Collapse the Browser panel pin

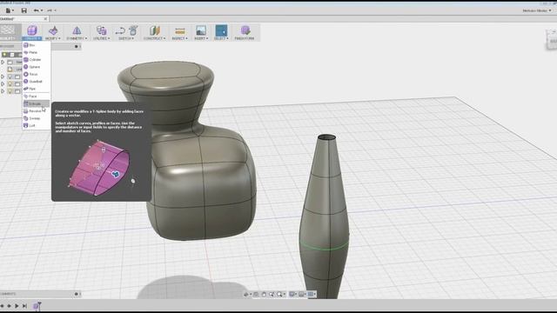pyautogui.click(x=77, y=46)
